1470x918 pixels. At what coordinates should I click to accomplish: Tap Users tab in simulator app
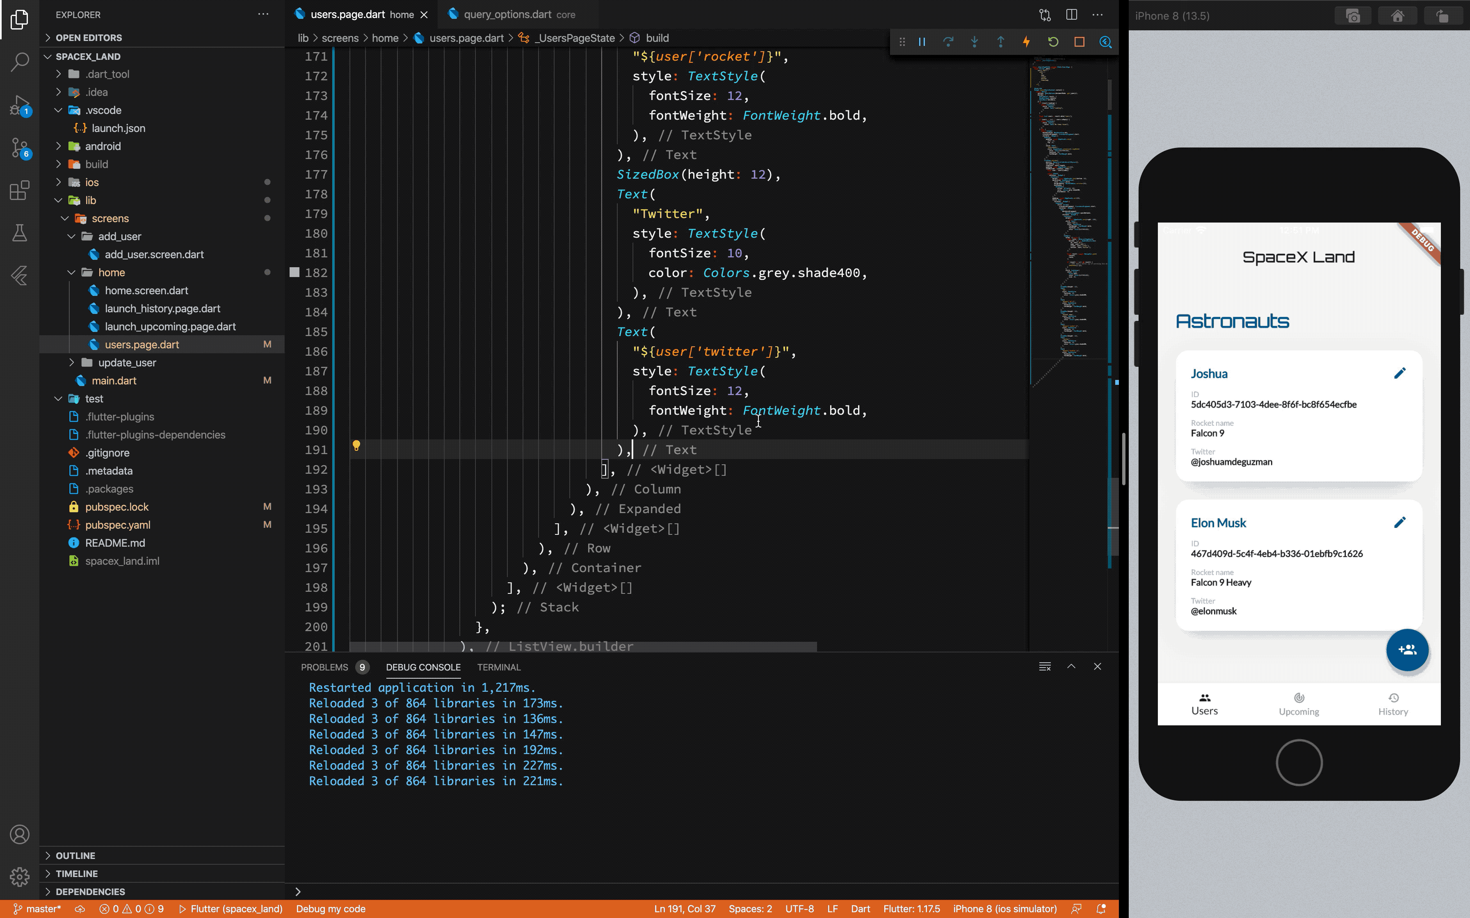click(x=1205, y=704)
